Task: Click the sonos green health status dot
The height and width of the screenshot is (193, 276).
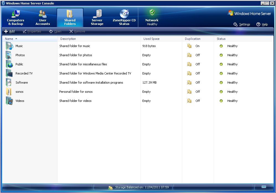Action: (221, 92)
